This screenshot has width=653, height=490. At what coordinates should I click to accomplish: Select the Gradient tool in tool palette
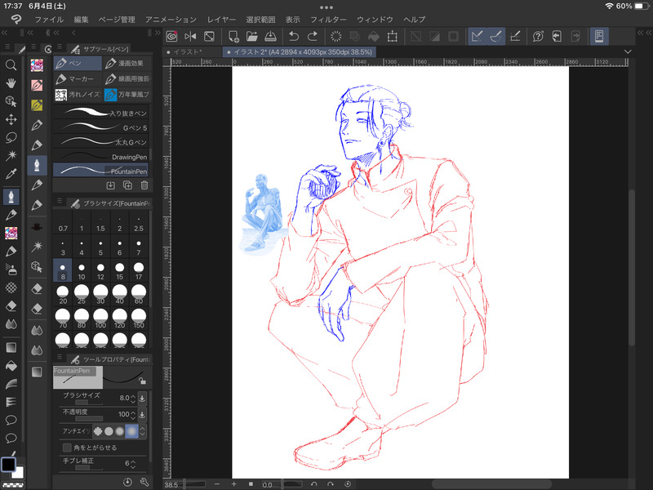(x=11, y=348)
